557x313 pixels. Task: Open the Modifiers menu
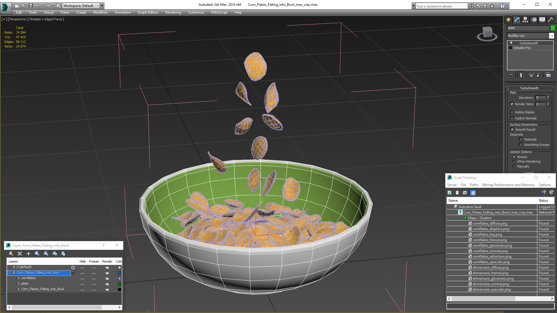pyautogui.click(x=100, y=12)
